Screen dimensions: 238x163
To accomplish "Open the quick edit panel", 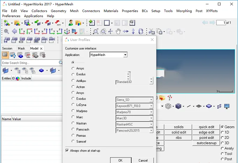I will click(x=206, y=127).
